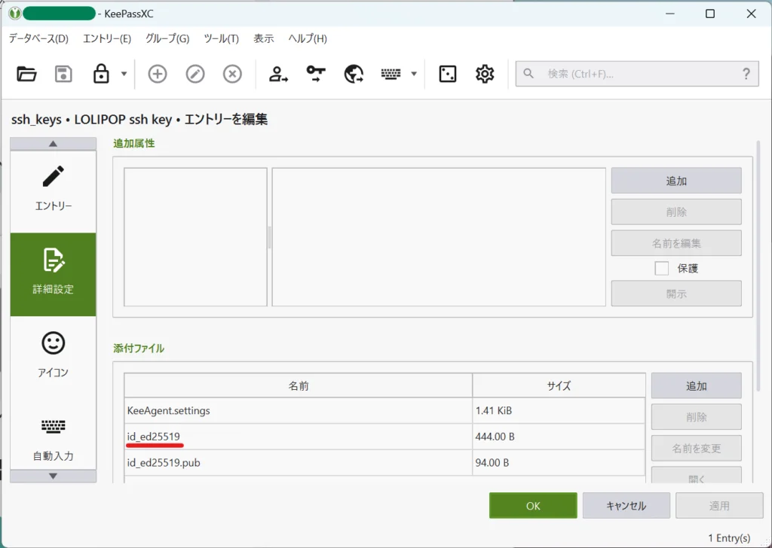Viewport: 772px width, 548px height.
Task: Open password generator dice icon
Action: click(x=448, y=75)
